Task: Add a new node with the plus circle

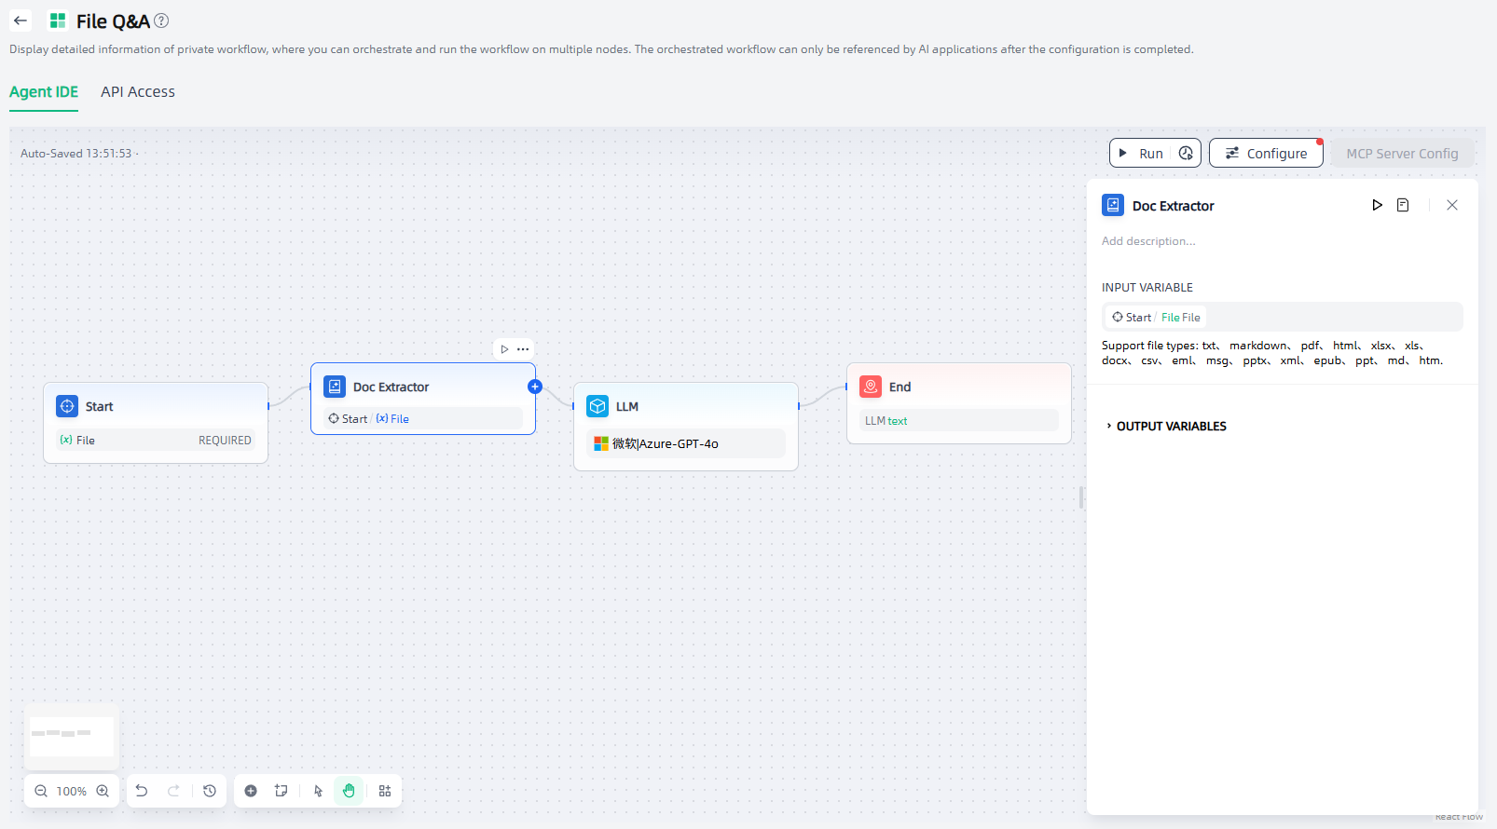Action: point(251,791)
